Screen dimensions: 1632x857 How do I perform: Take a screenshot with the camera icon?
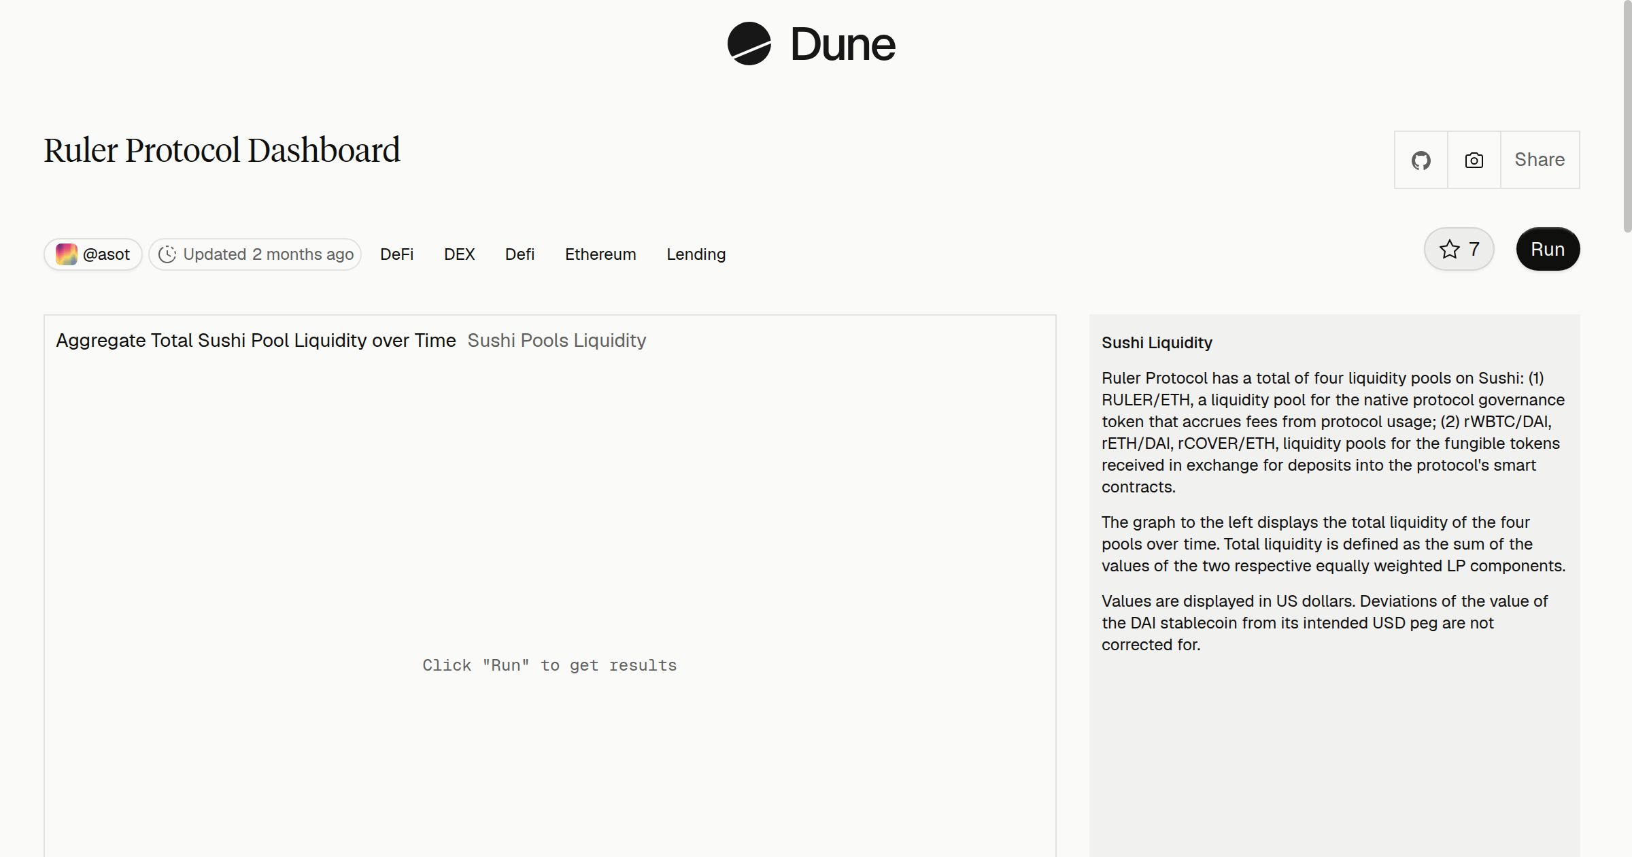pos(1474,160)
